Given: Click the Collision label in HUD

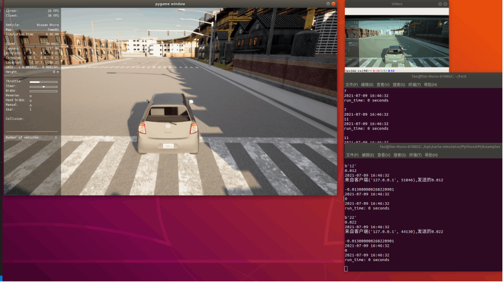Looking at the screenshot, I should click(x=15, y=119).
